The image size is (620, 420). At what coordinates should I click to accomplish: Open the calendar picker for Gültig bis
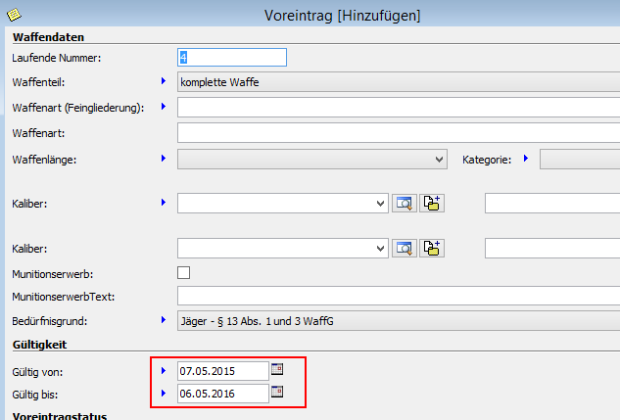pos(277,393)
